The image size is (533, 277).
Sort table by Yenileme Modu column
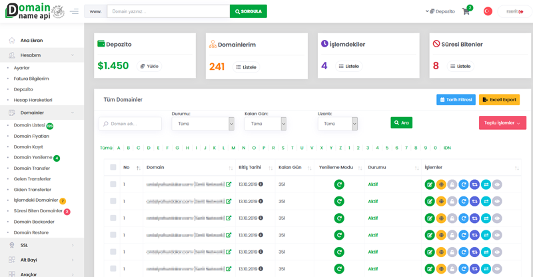(x=360, y=168)
